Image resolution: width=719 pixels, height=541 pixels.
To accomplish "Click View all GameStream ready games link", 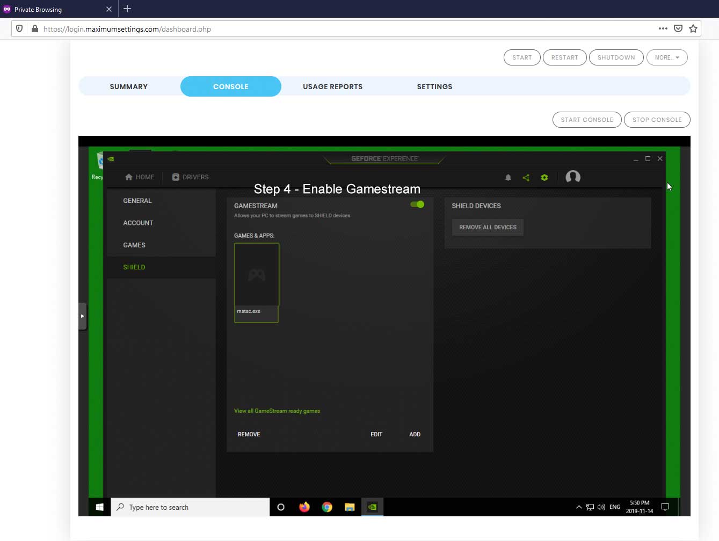I will pyautogui.click(x=277, y=411).
